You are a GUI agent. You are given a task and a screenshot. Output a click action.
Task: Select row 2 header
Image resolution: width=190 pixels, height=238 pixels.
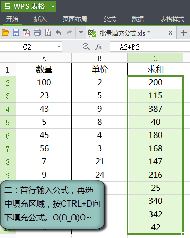pyautogui.click(x=8, y=83)
